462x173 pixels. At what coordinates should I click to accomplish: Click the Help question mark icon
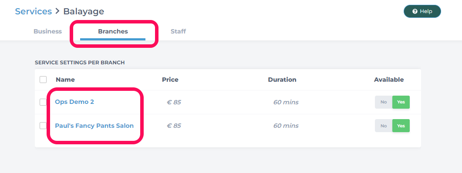click(415, 11)
